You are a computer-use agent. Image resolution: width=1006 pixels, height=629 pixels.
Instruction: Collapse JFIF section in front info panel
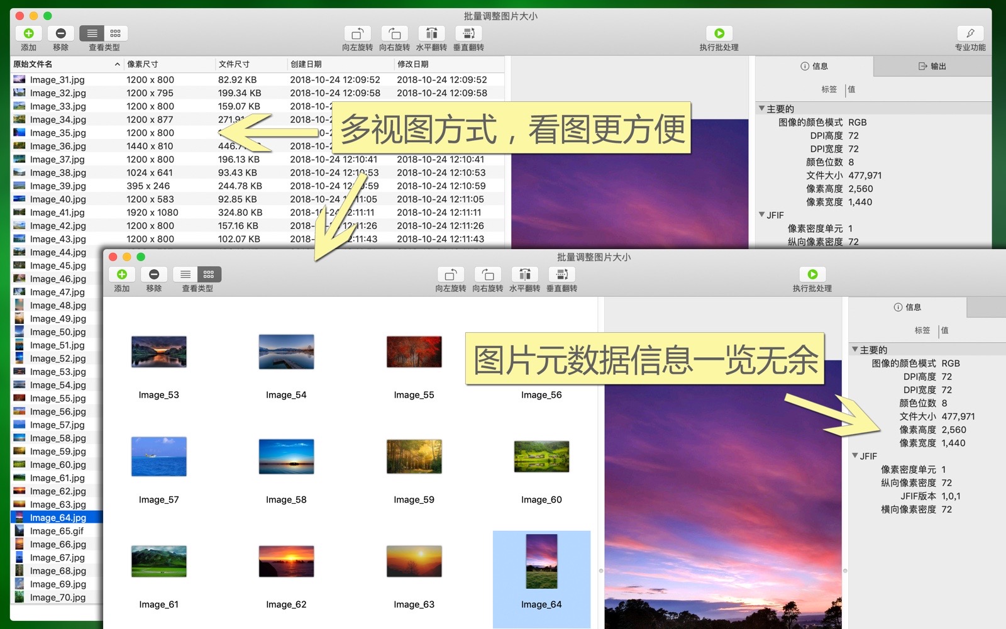pos(855,456)
